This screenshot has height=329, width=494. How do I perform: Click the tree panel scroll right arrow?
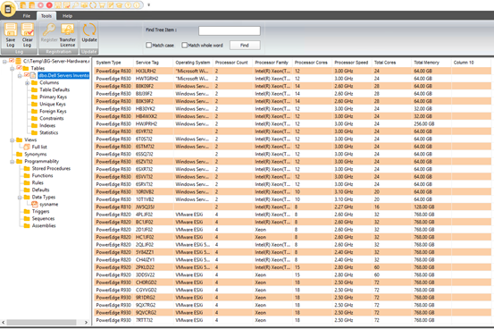(86, 323)
